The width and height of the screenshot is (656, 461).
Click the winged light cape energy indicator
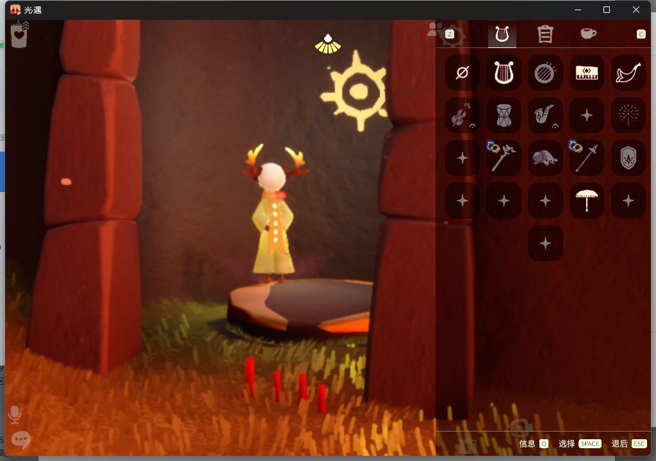click(328, 44)
